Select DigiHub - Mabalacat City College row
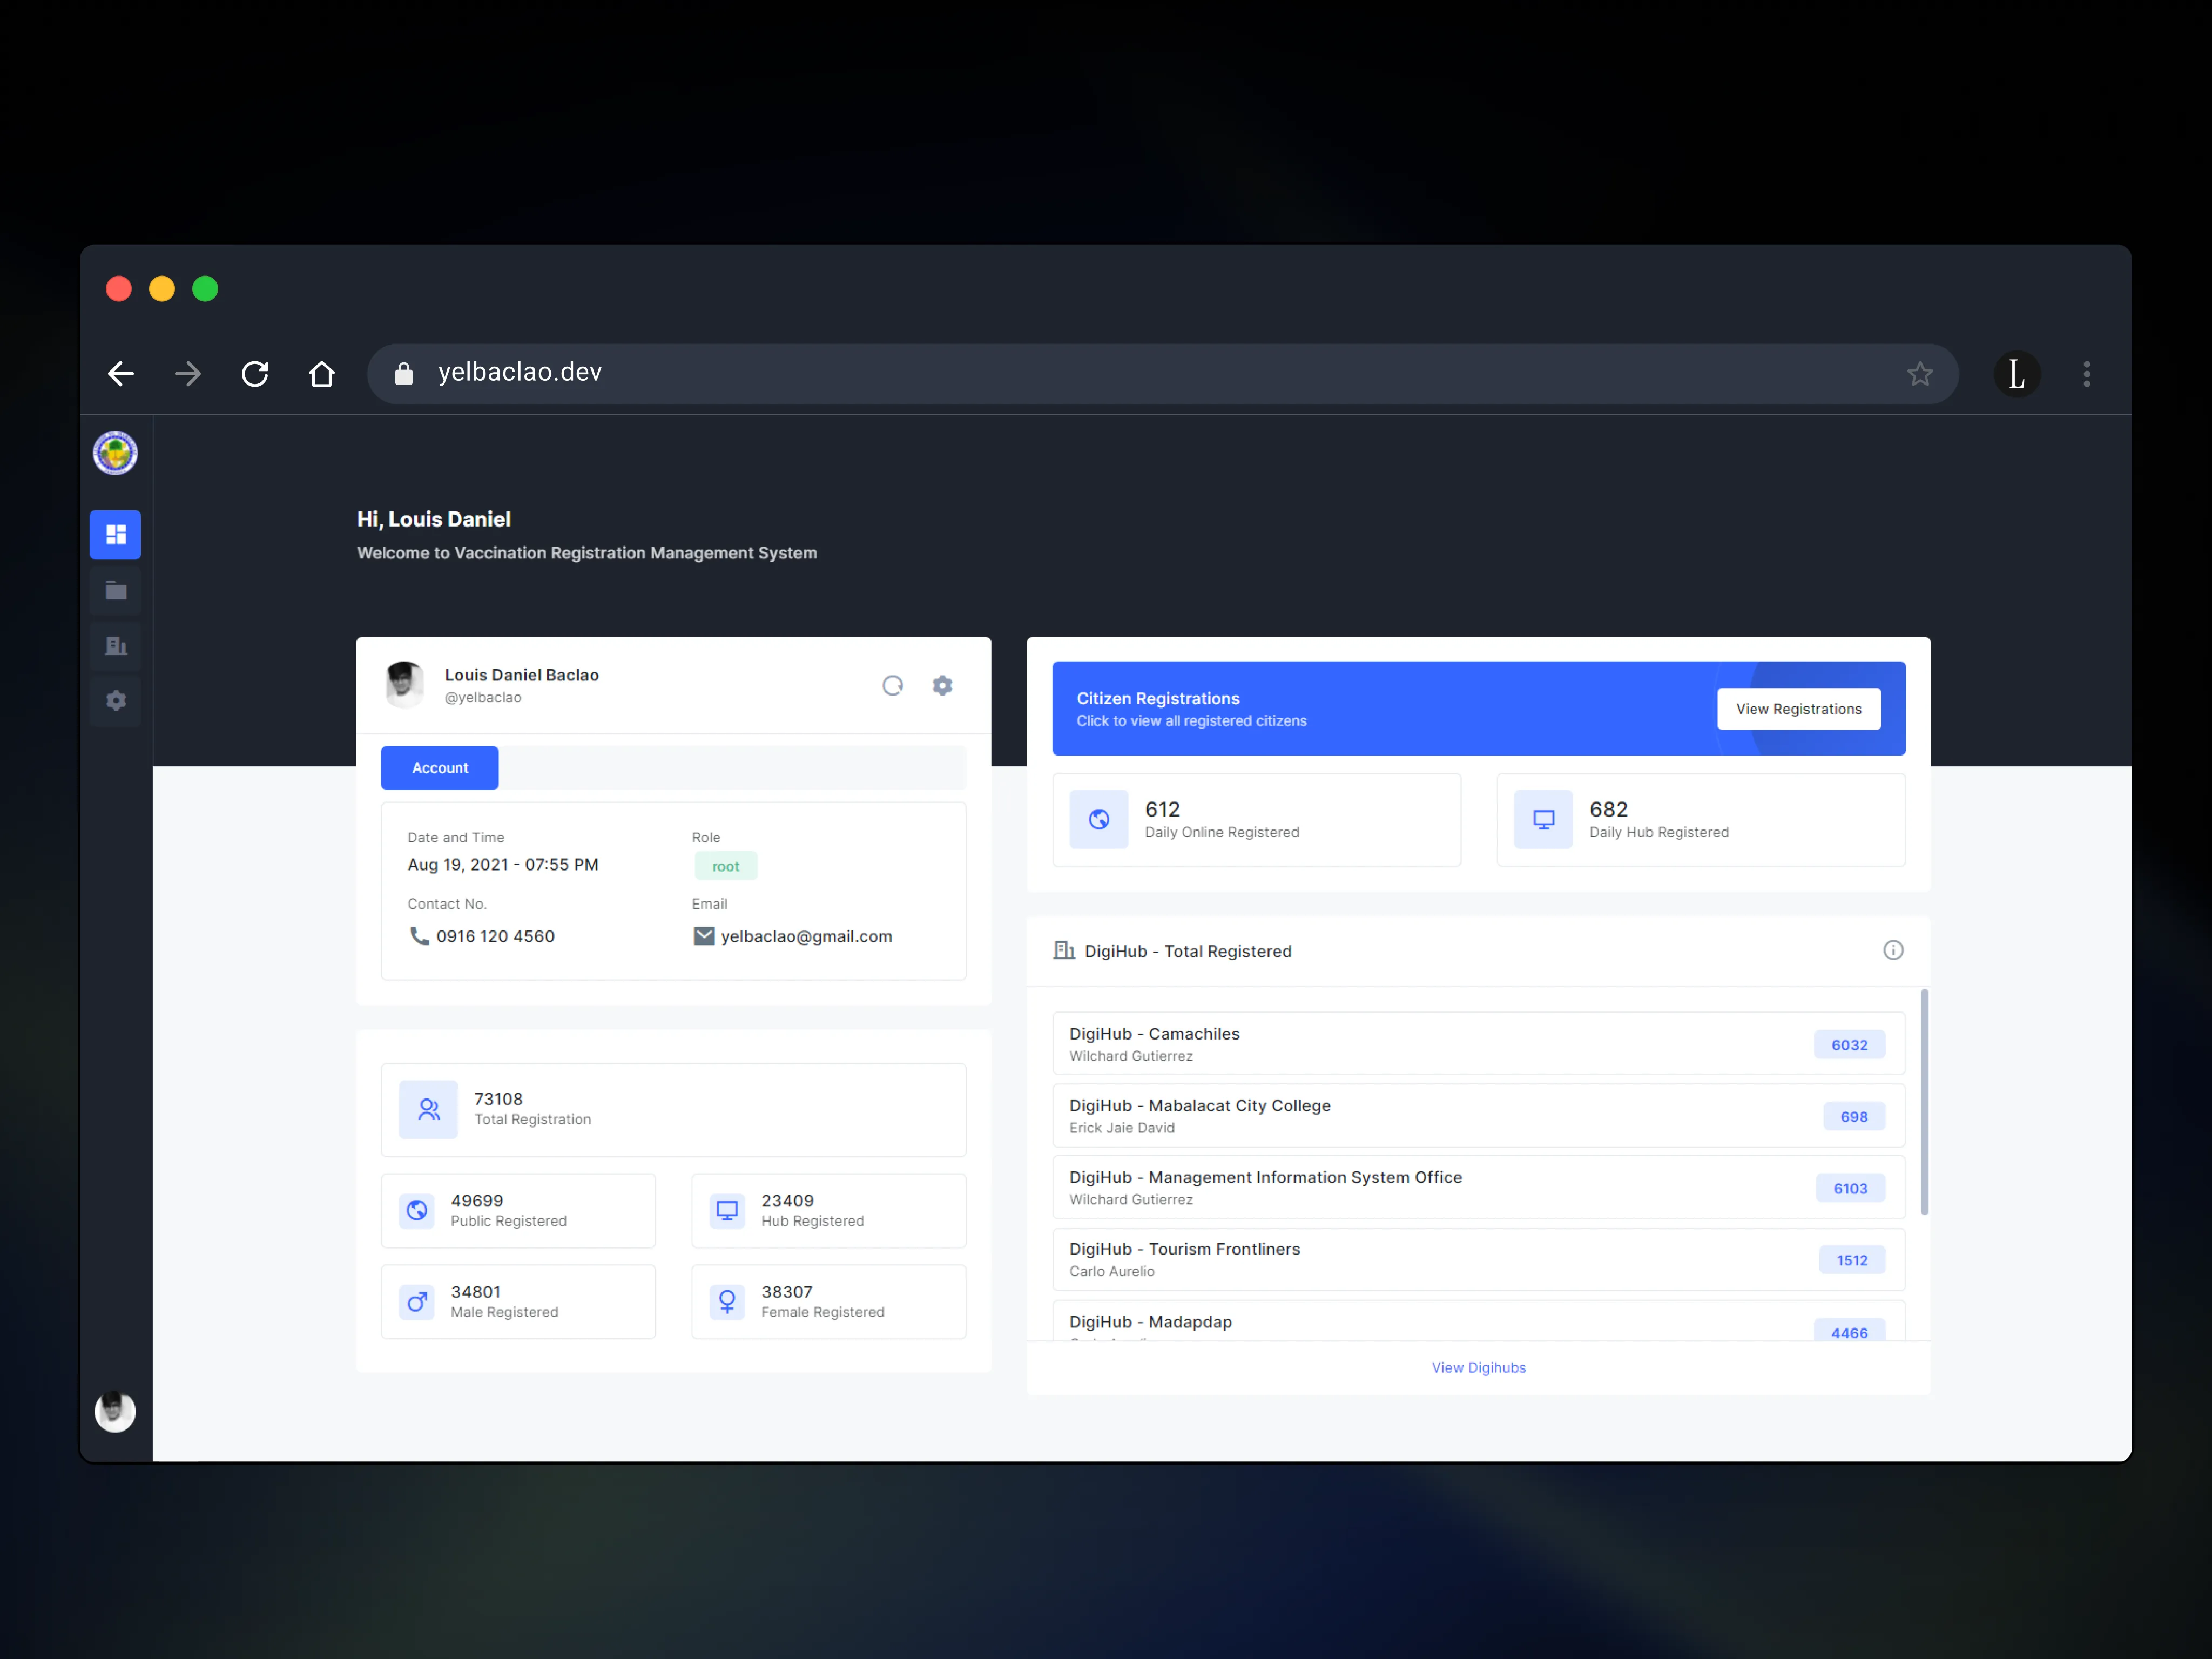The width and height of the screenshot is (2212, 1659). (x=1478, y=1116)
